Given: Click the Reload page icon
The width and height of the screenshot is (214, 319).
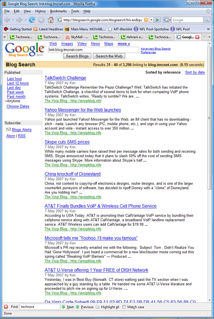Looking at the screenshot, I should (32, 20).
